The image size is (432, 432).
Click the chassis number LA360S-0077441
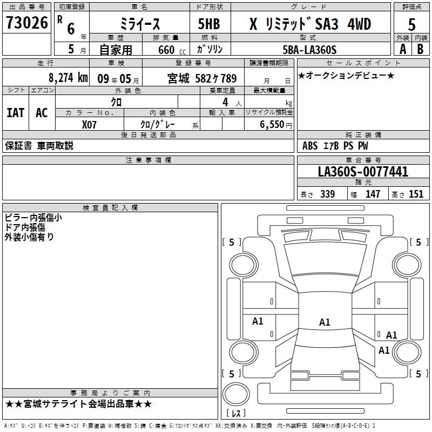tap(363, 172)
